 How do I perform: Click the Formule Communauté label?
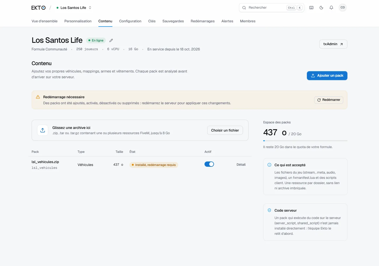pos(49,49)
